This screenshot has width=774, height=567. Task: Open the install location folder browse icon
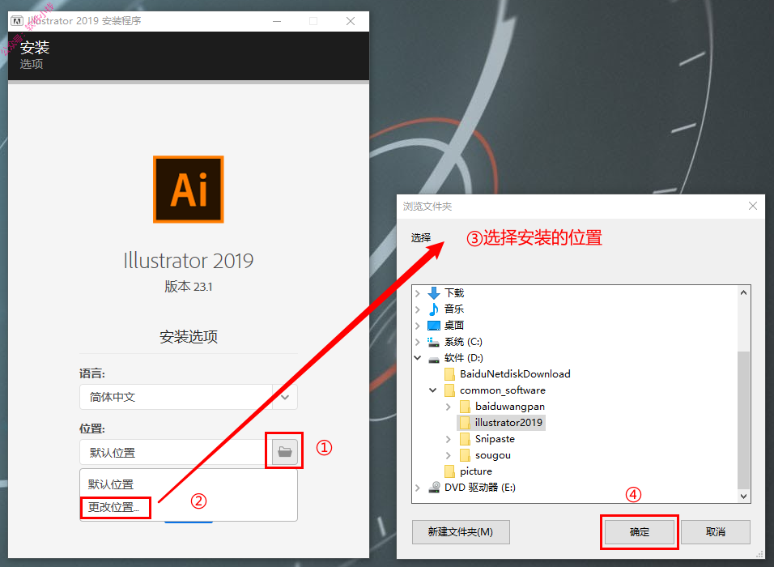click(x=285, y=451)
